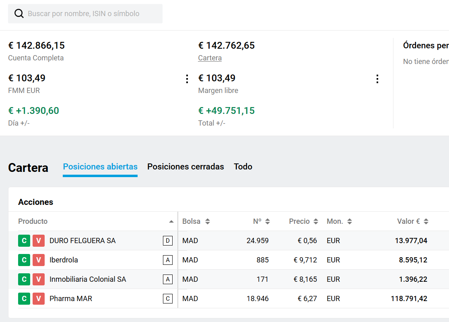This screenshot has height=322, width=449.
Task: Open Inmobiliaria Colonial SA product name
Action: pos(88,279)
